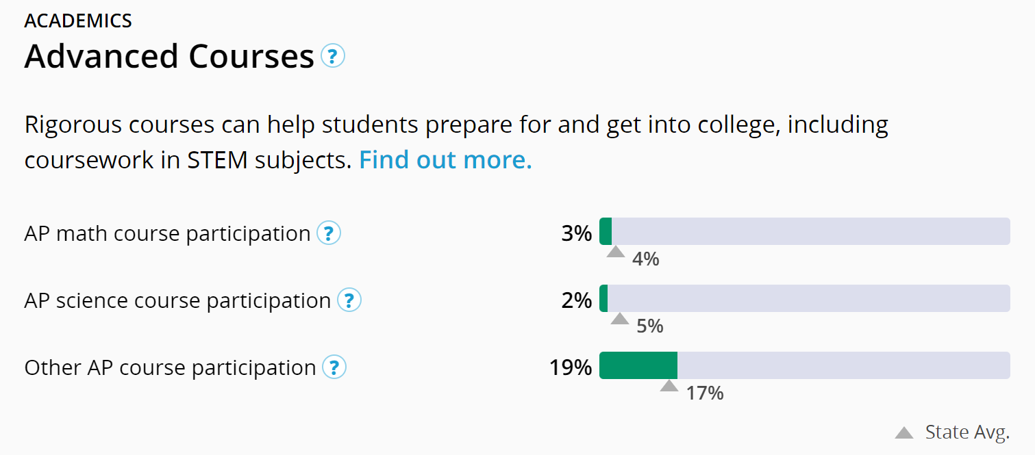Click state average triangle marker labeled 4%
1035x455 pixels.
coord(616,252)
